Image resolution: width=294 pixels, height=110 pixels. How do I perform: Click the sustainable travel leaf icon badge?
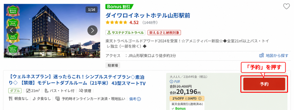click(x=109, y=33)
